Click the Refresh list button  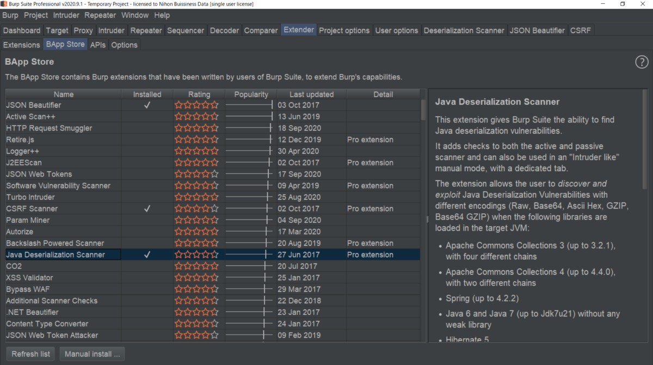[31, 354]
